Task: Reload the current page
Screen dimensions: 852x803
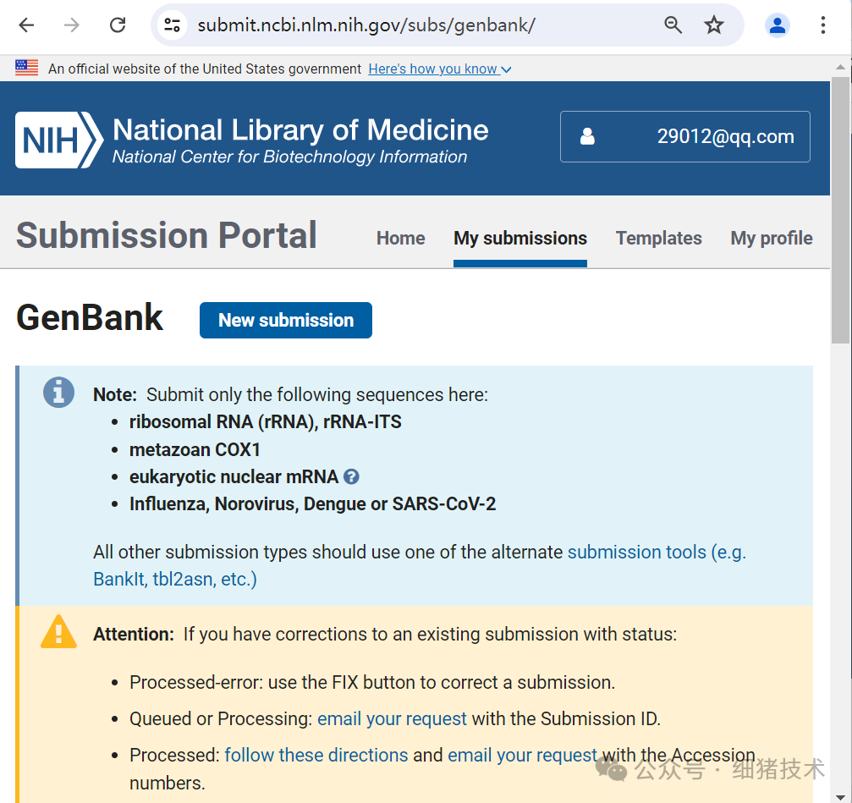Action: [x=118, y=25]
